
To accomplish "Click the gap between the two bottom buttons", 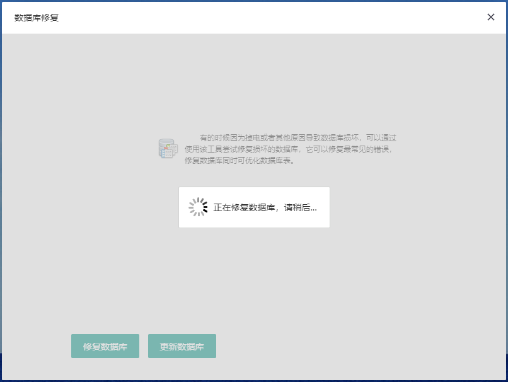I will (x=144, y=346).
